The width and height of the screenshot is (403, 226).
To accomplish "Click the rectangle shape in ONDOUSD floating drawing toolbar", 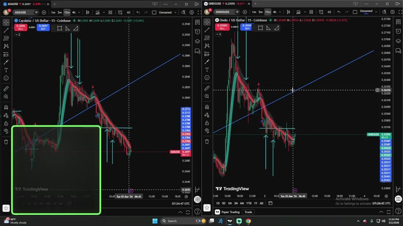I will (x=260, y=28).
